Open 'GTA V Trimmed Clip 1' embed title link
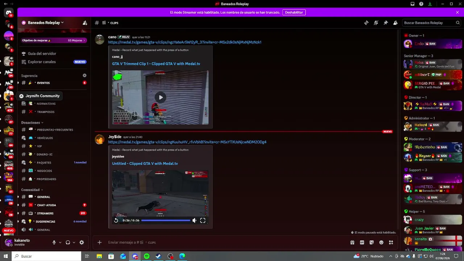 [x=156, y=64]
